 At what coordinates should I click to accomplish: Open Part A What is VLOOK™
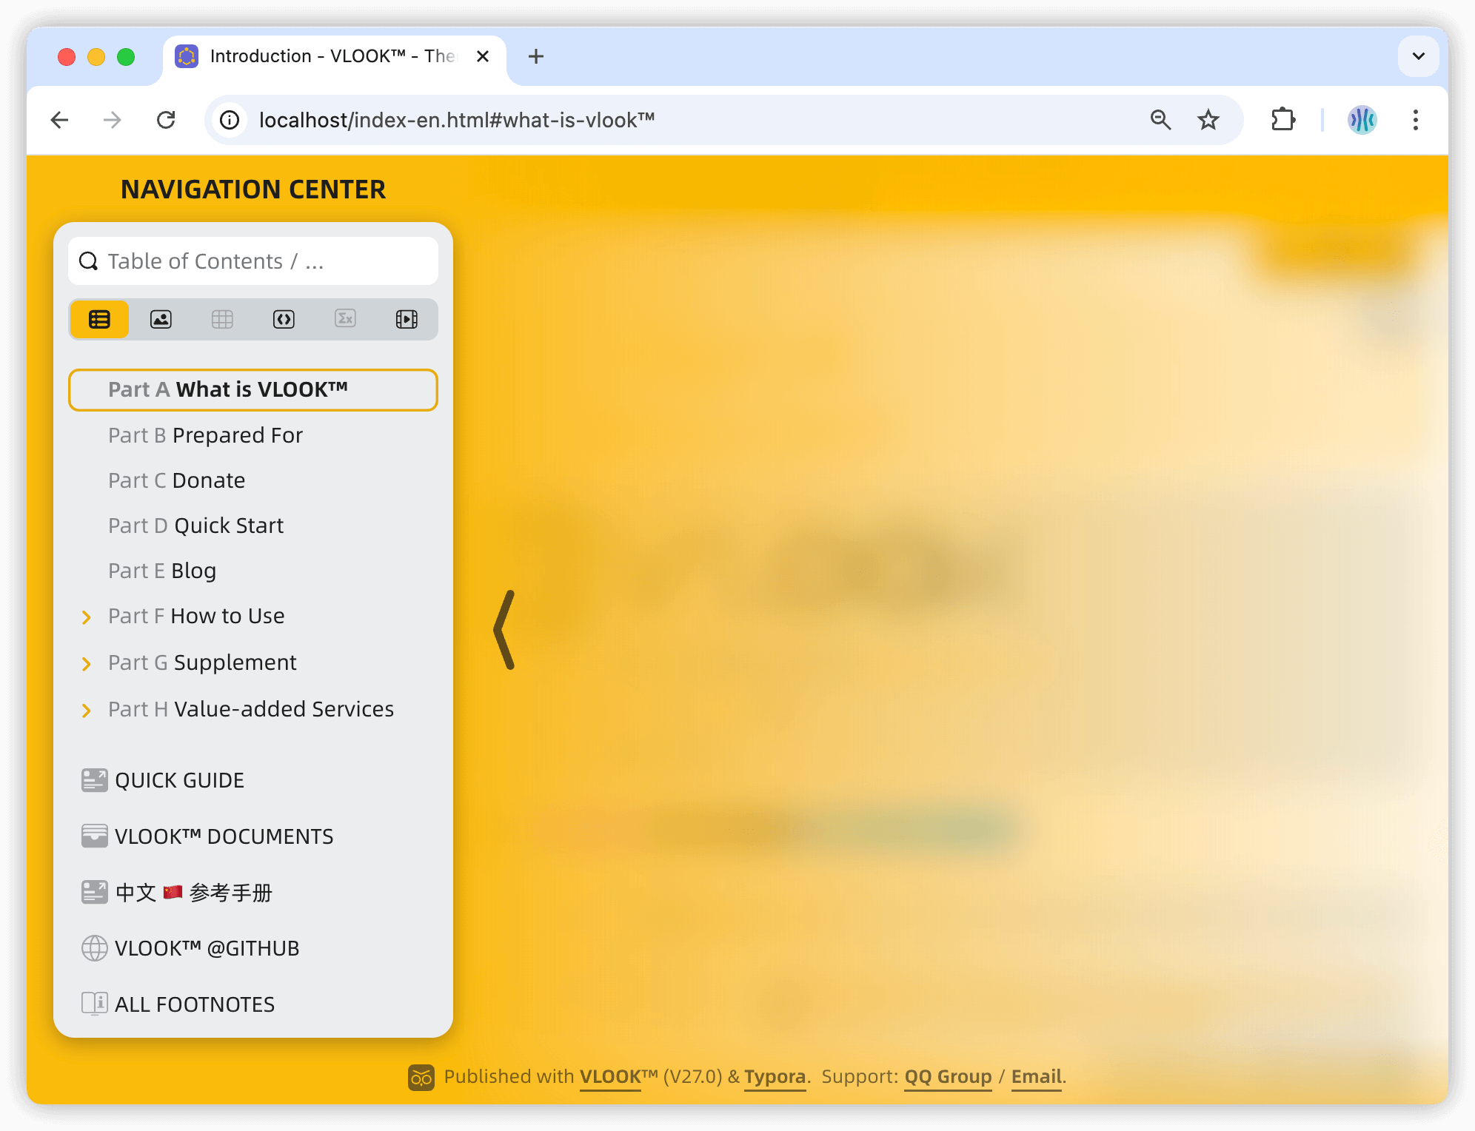coord(253,389)
